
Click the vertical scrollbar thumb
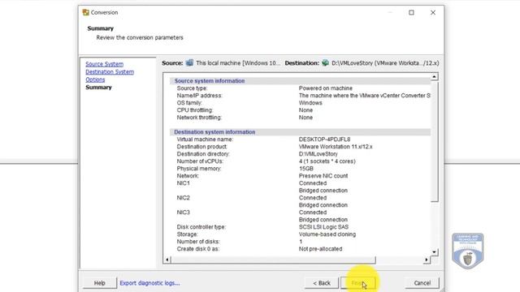click(434, 141)
